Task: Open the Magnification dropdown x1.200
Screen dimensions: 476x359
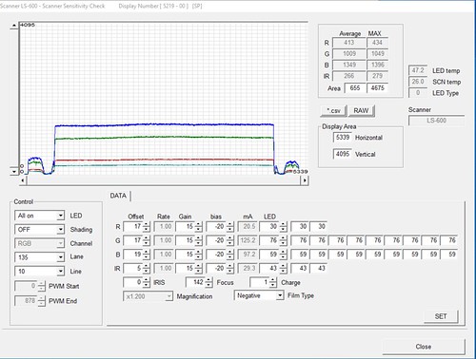Action: pos(148,296)
